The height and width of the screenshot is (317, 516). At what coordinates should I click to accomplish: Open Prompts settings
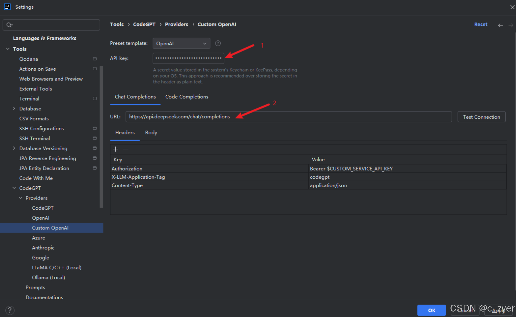pos(35,287)
